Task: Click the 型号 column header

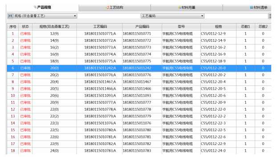Action: [181, 27]
